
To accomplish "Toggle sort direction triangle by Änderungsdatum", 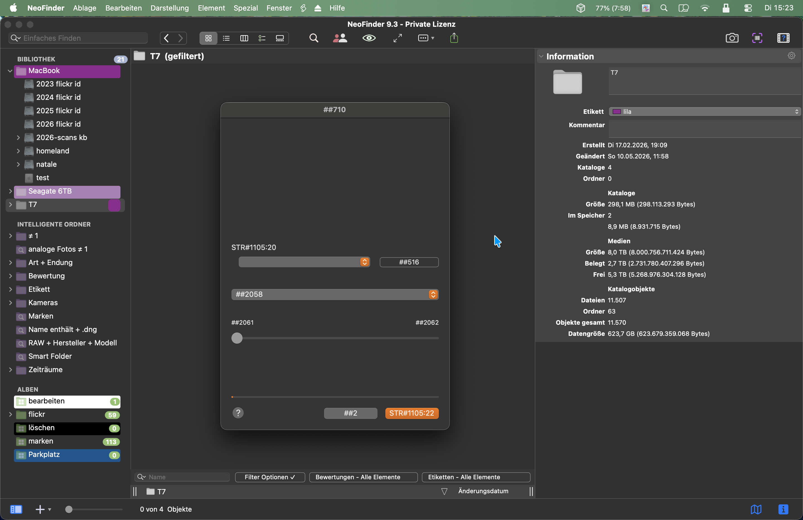I will click(x=445, y=492).
